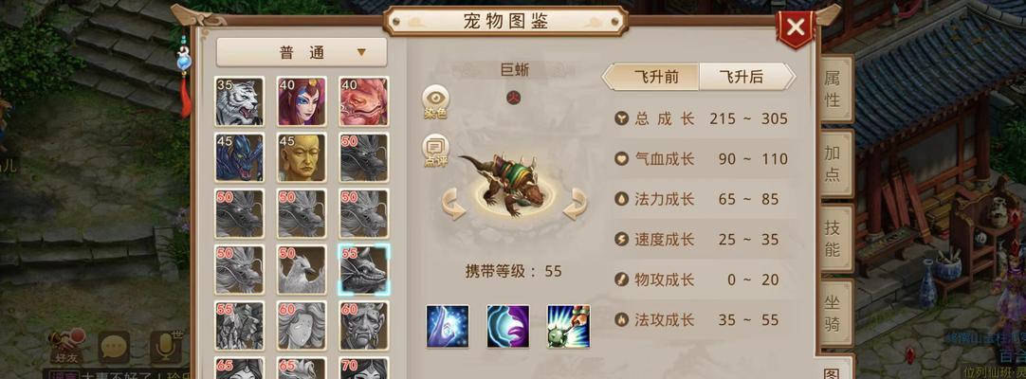This screenshot has height=379, width=1026.
Task: Select the level 35 white tiger pet
Action: click(240, 101)
